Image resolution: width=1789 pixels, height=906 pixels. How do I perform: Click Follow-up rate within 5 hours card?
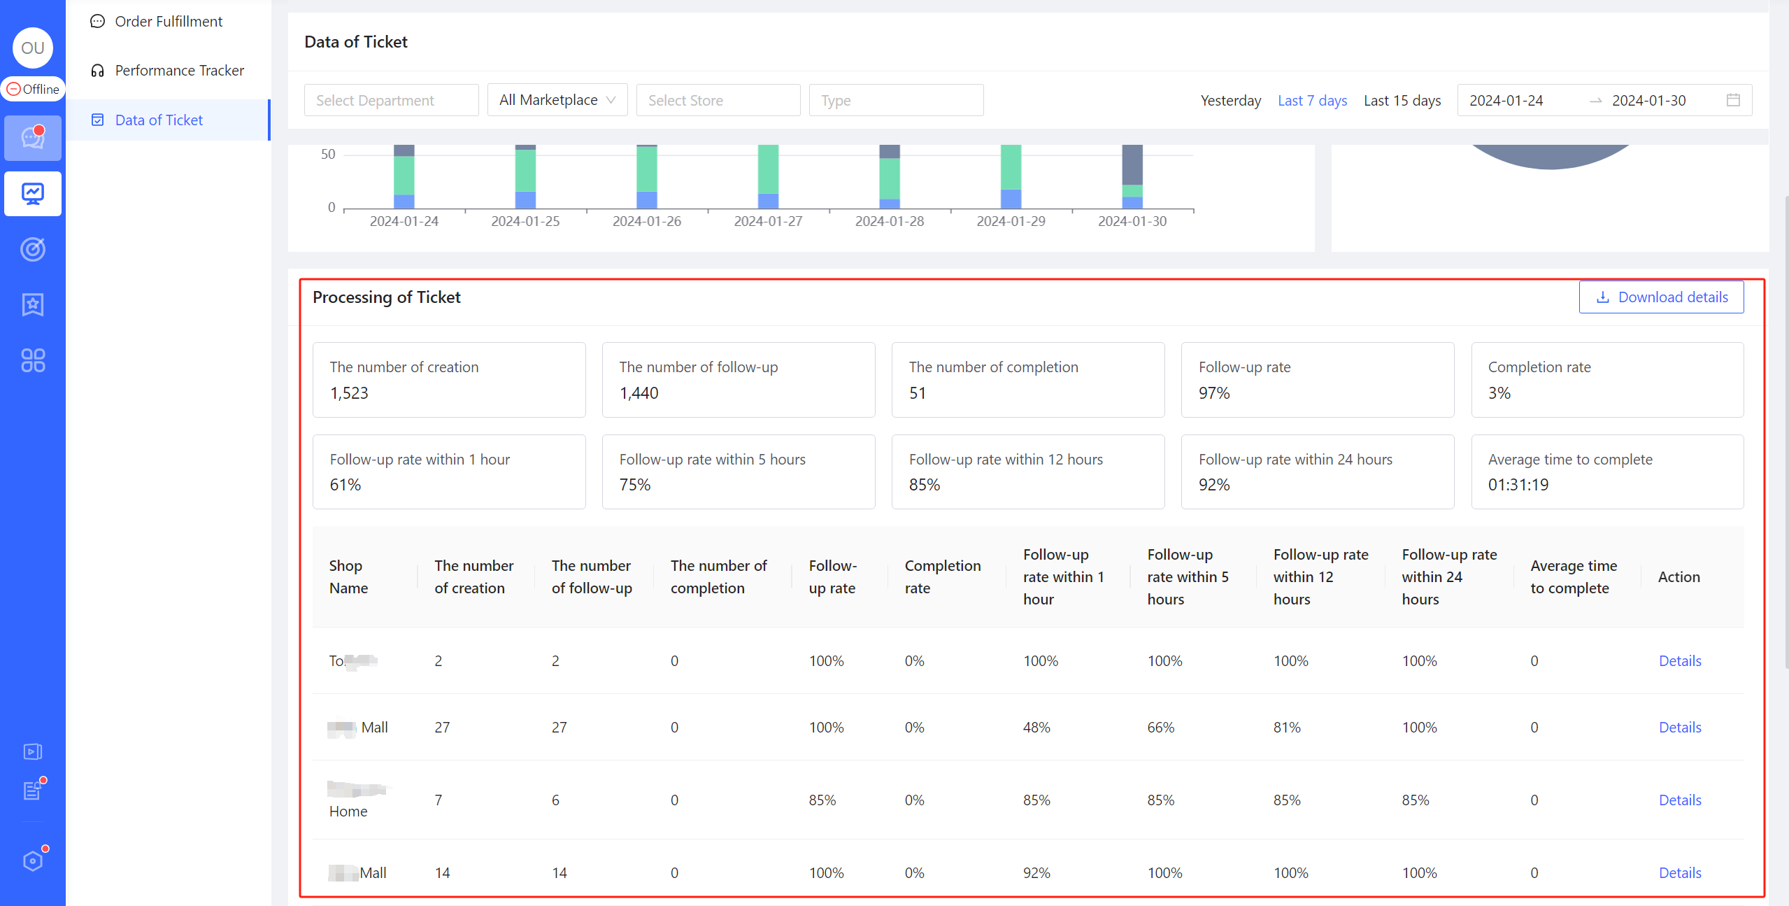pyautogui.click(x=739, y=472)
